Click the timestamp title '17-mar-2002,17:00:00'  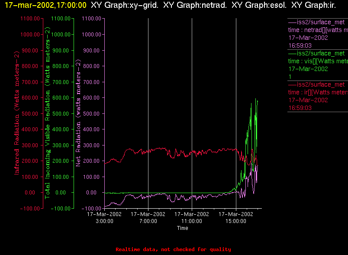coord(45,5)
